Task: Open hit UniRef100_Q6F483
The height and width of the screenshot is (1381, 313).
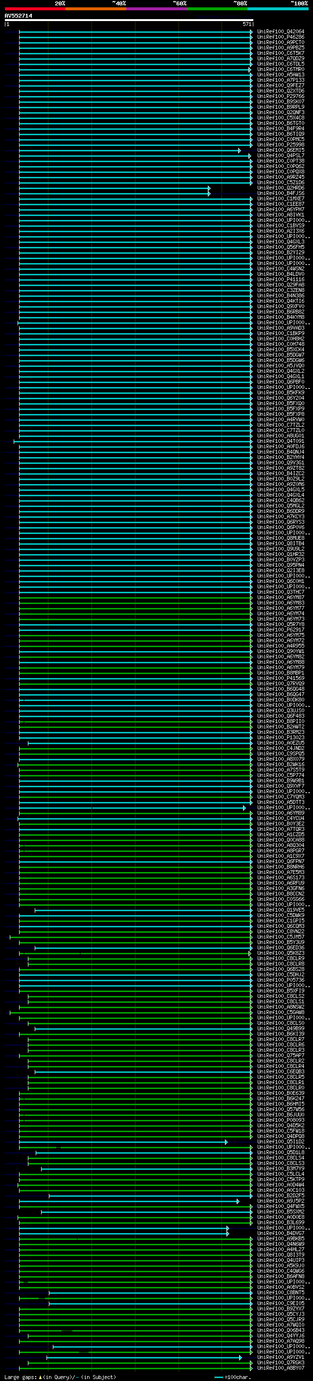Action: 281,716
